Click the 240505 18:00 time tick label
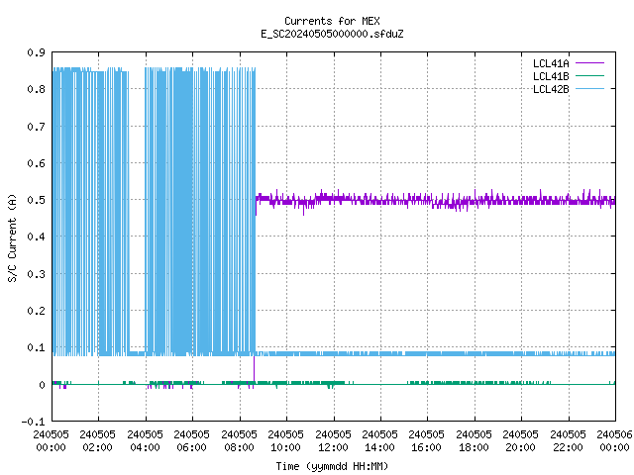 pos(474,441)
